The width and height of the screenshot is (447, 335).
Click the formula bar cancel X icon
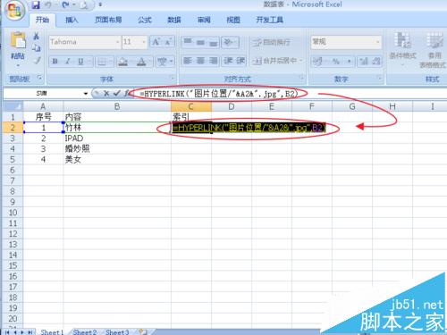pyautogui.click(x=106, y=94)
